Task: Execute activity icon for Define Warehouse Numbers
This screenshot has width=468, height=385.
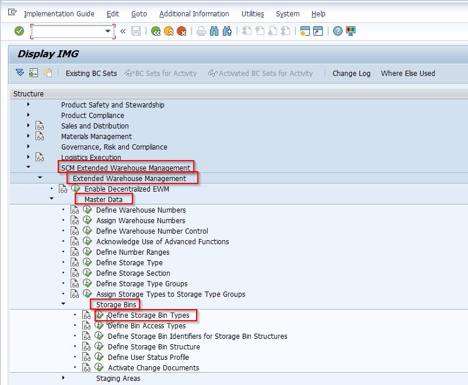Action: 87,210
